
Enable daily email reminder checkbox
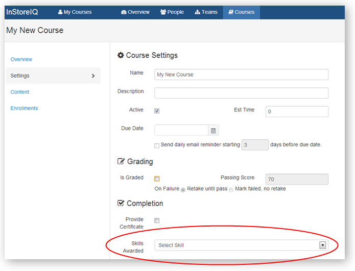(x=157, y=145)
